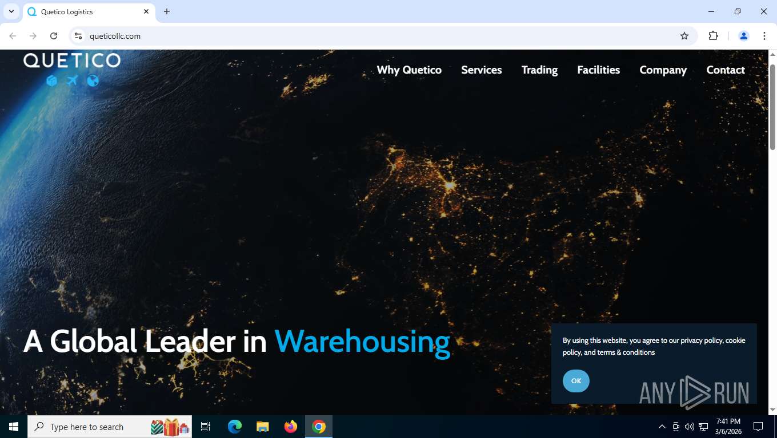The height and width of the screenshot is (438, 777).
Task: Open the network status tray icon
Action: [703, 427]
